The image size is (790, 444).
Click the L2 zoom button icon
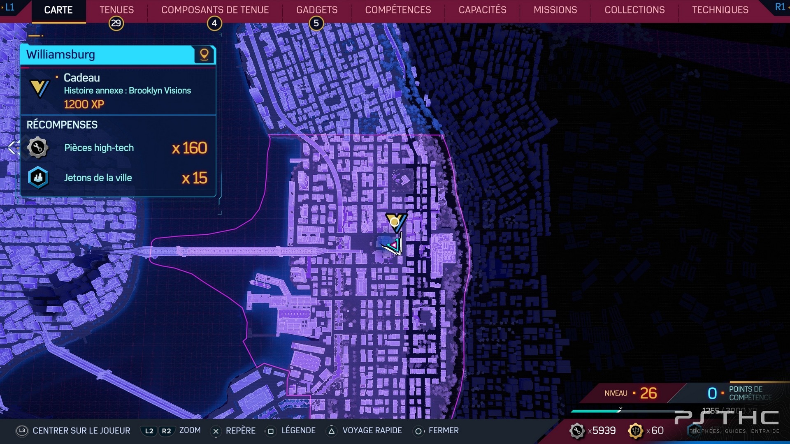149,431
